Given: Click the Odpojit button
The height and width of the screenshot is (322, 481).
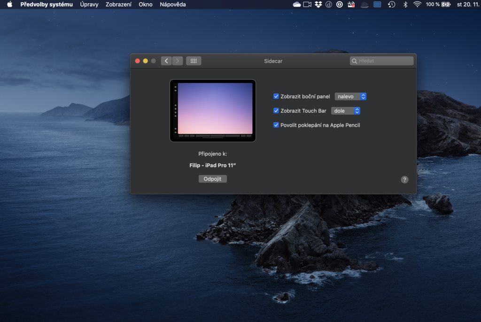Looking at the screenshot, I should click(213, 179).
